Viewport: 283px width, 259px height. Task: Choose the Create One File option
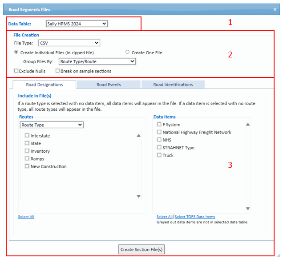(128, 53)
